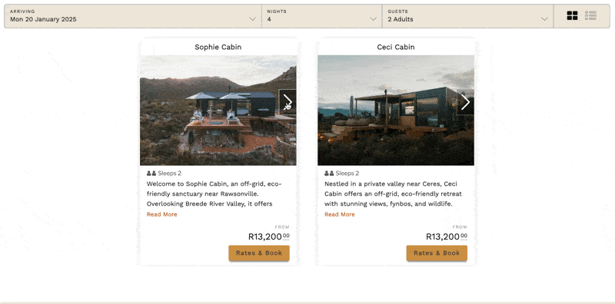Show next photo of Ceci Cabin

[x=465, y=102]
